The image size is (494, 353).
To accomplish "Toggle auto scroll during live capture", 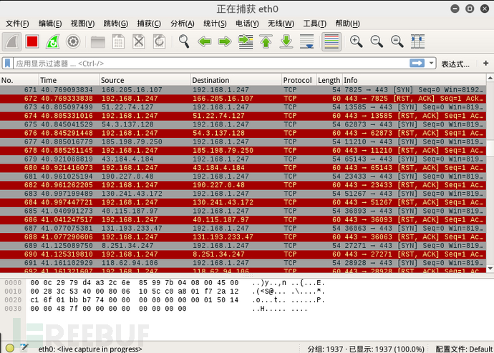I will [x=307, y=41].
